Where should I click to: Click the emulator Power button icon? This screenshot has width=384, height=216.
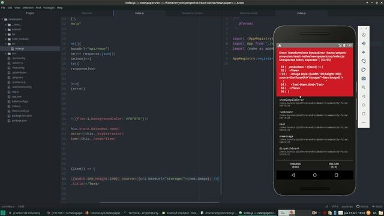coord(364,35)
